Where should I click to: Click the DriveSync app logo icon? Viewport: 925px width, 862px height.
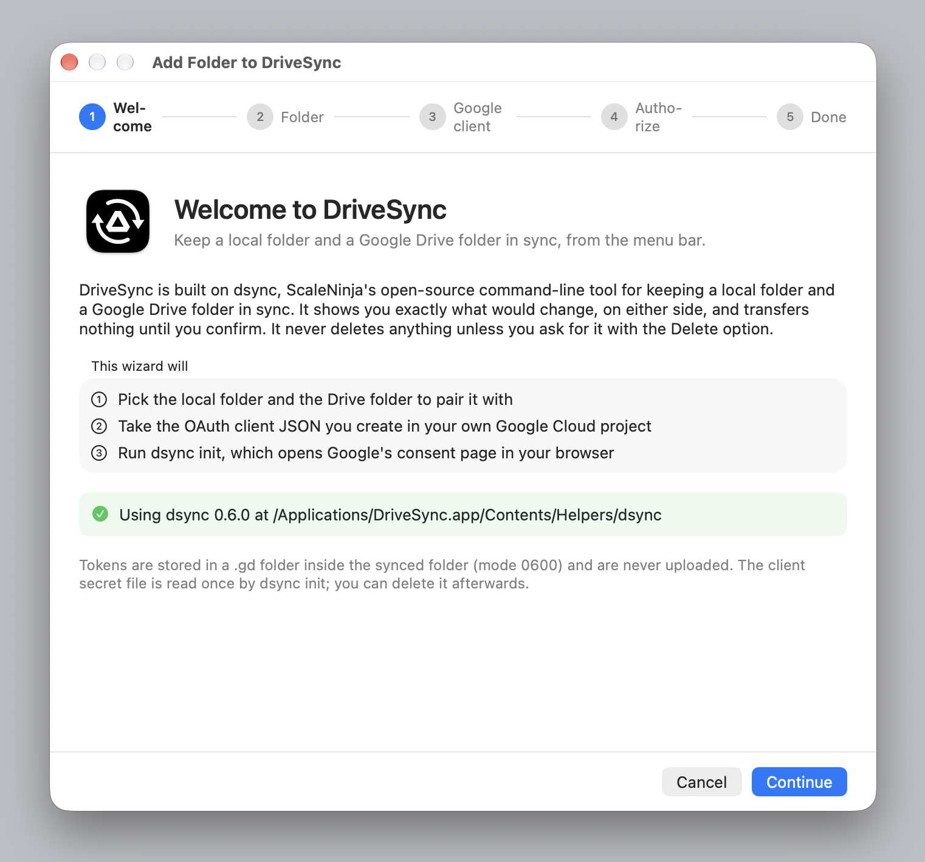point(118,221)
